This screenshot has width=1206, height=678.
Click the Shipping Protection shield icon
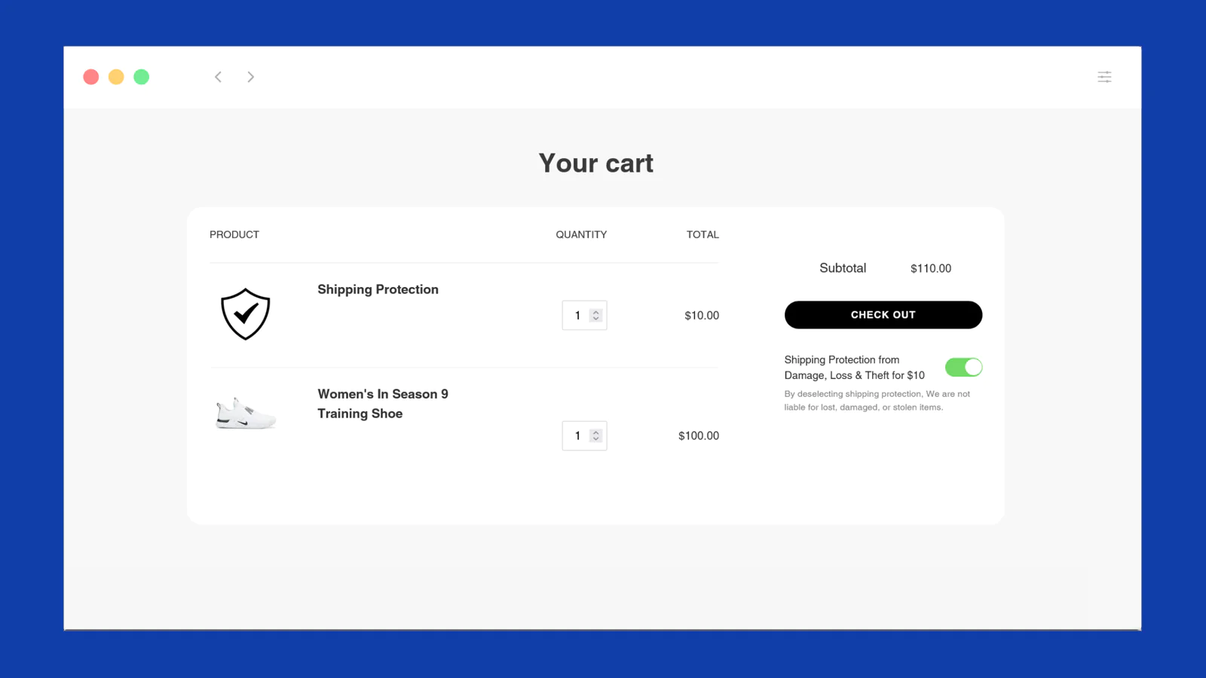(x=245, y=314)
